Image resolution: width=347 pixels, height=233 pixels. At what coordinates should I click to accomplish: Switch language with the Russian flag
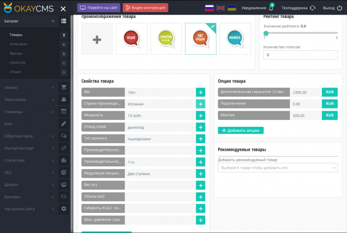coord(209,8)
